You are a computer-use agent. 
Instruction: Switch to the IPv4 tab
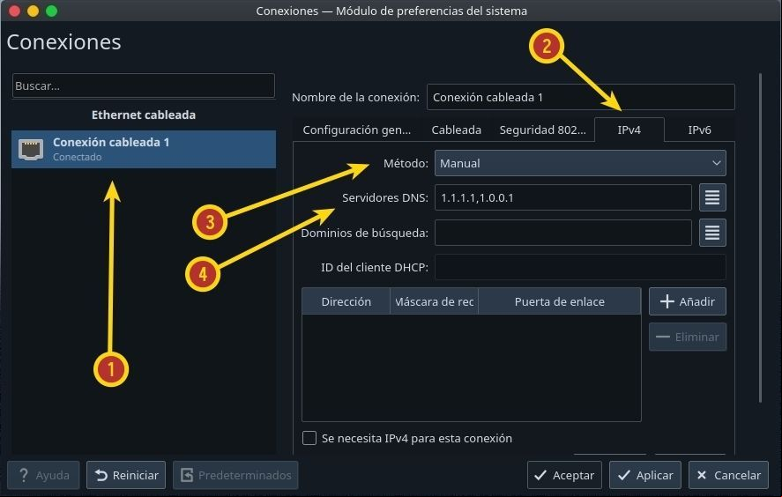tap(629, 130)
